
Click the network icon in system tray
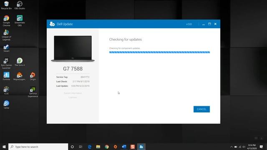pos(240,147)
